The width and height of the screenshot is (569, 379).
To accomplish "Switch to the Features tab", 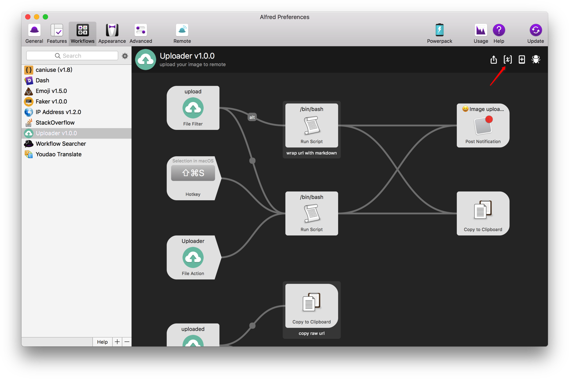I will click(57, 33).
